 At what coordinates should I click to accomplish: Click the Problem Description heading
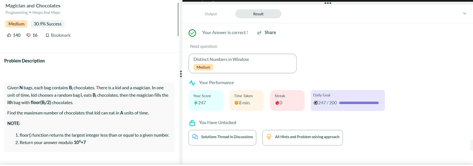(24, 61)
